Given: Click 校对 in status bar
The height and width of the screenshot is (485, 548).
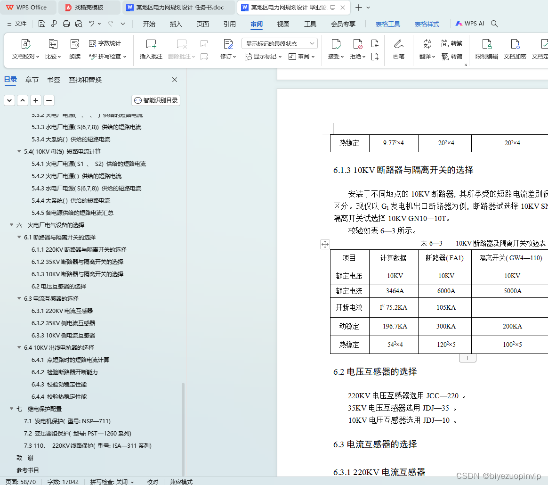Looking at the screenshot, I should pos(153,482).
